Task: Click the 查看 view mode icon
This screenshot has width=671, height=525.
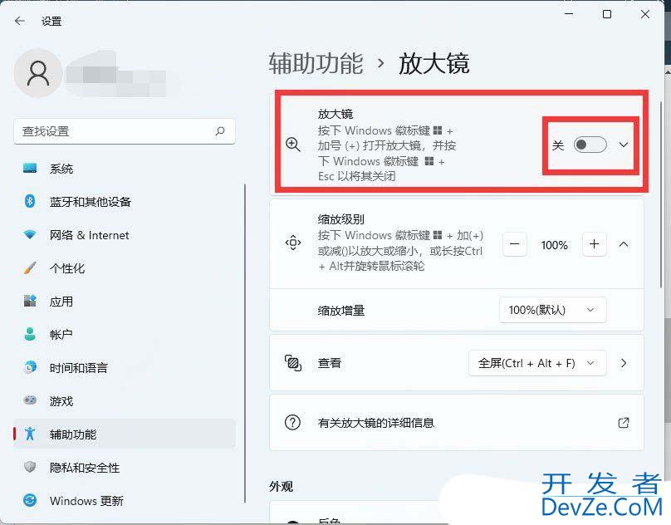Action: (293, 363)
